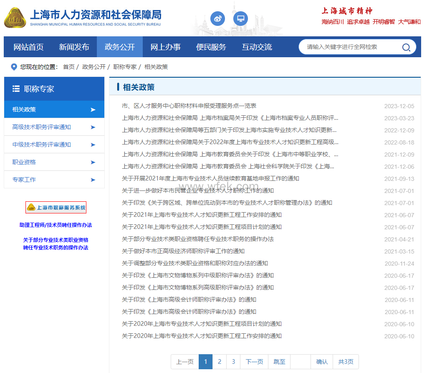Click the page number jump input box
The image size is (437, 373).
300,362
